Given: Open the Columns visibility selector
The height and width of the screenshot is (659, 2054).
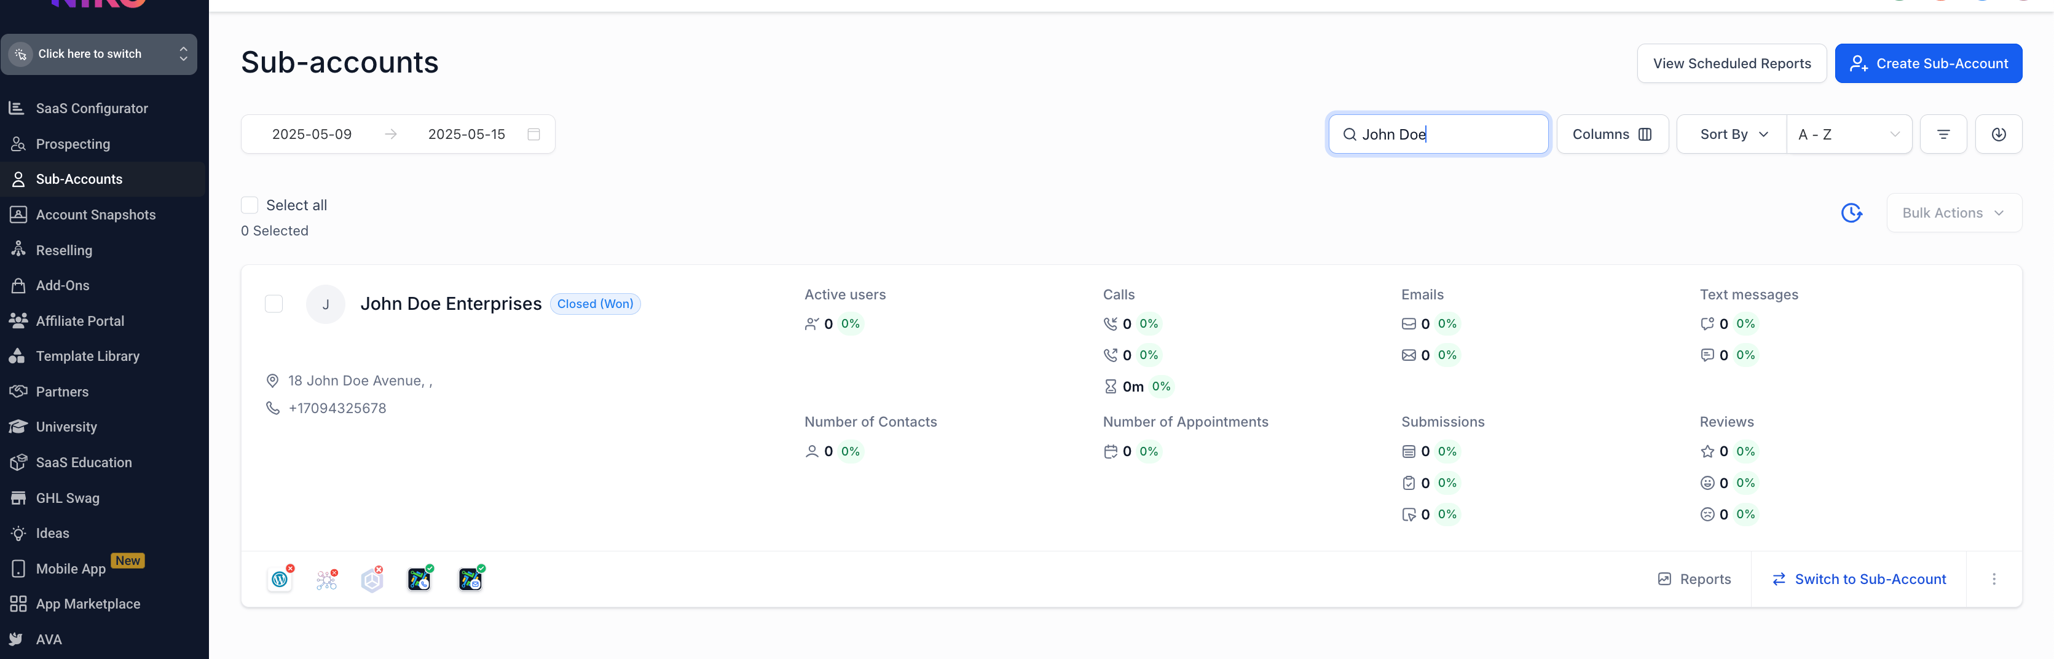Looking at the screenshot, I should [x=1611, y=134].
